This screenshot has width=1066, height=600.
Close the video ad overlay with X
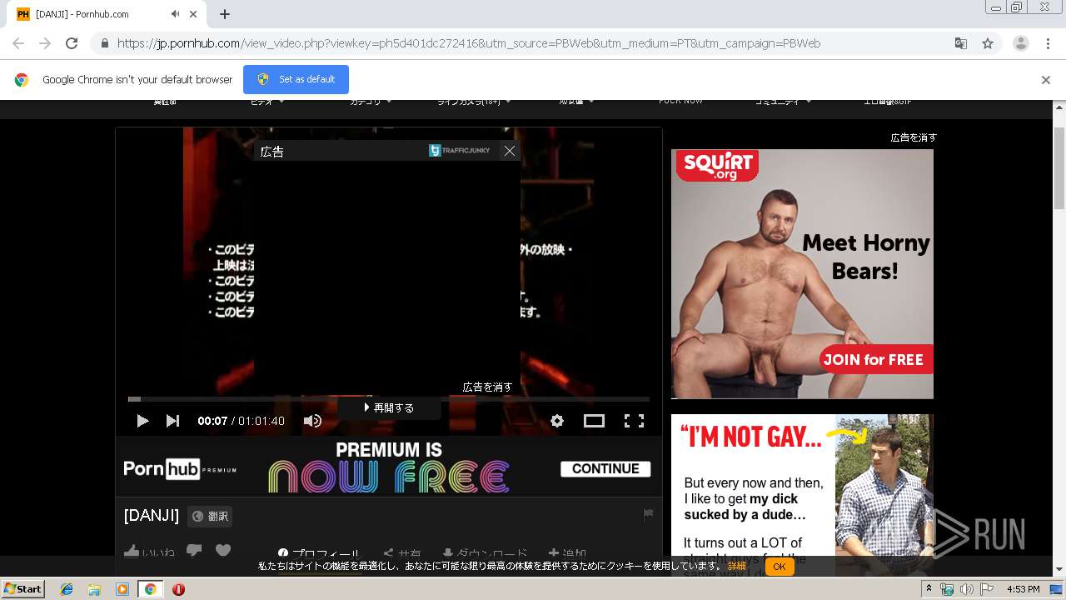click(510, 151)
